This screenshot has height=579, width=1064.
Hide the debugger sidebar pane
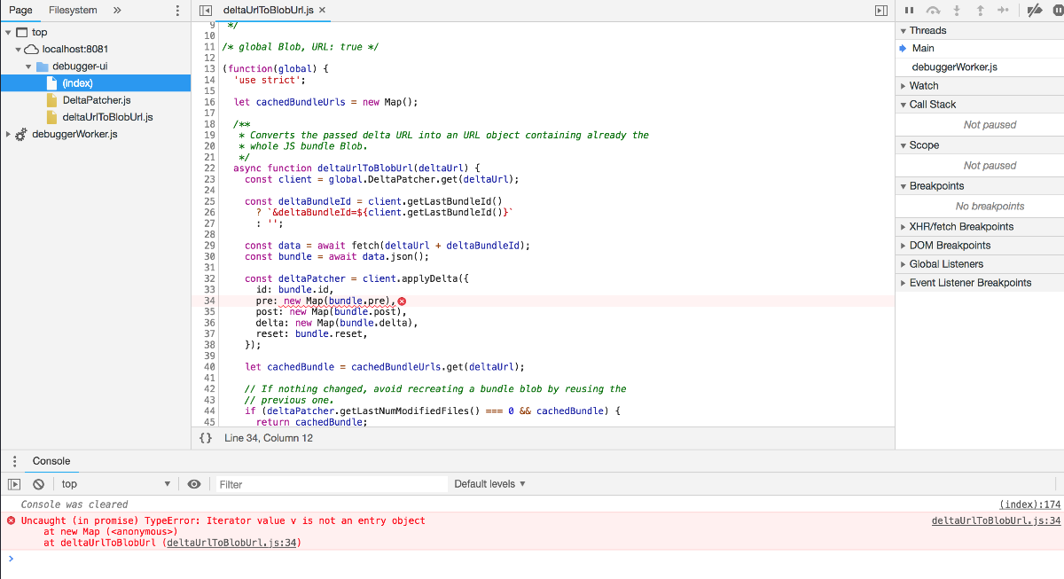pos(880,11)
